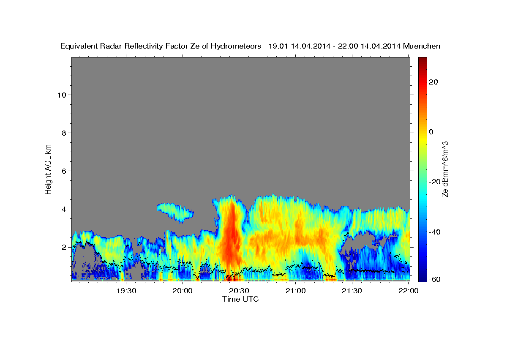Click the isolated cloud patch at 4 km height

click(175, 212)
